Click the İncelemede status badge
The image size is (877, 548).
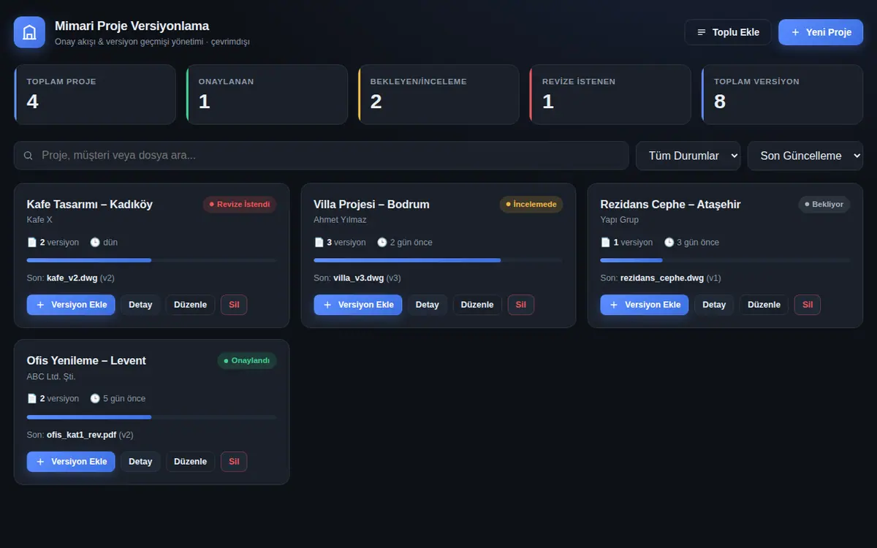pos(531,205)
